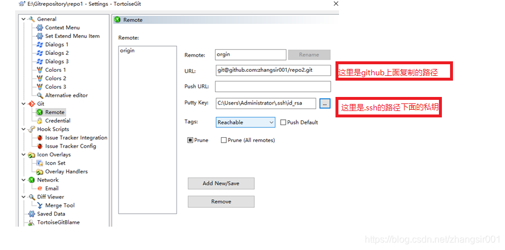Viewport: 505px width, 250px height.
Task: Click the Dialogs 1 icon
Action: pos(40,44)
